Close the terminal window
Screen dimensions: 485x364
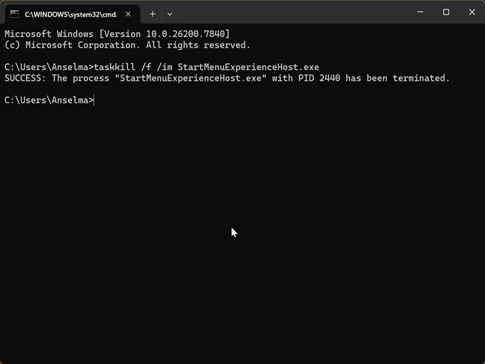point(472,12)
